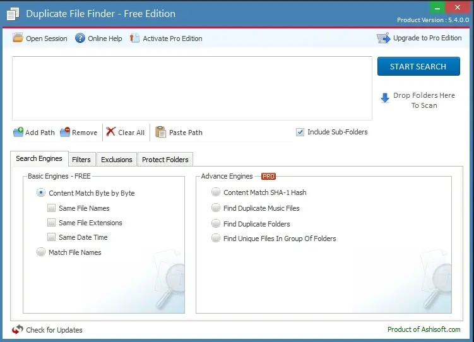Click the Online Help question mark icon
This screenshot has height=342, width=474.
(80, 38)
